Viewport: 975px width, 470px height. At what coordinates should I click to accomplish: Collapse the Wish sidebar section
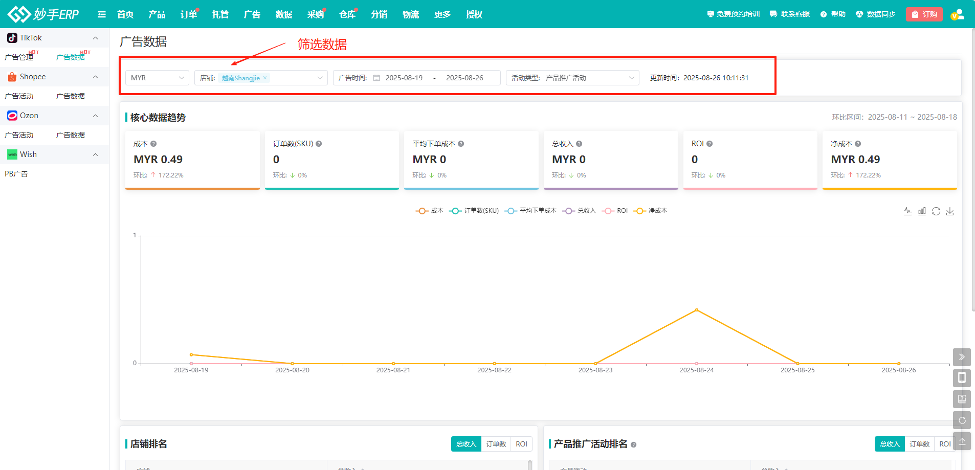pos(95,154)
